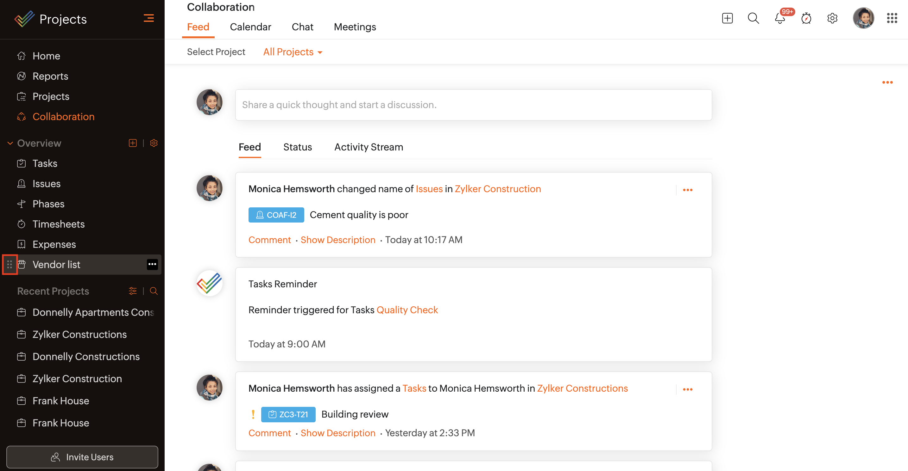Screen dimensions: 908x471
Task: Open Recent Projects filter sliders icon
Action: (133, 291)
